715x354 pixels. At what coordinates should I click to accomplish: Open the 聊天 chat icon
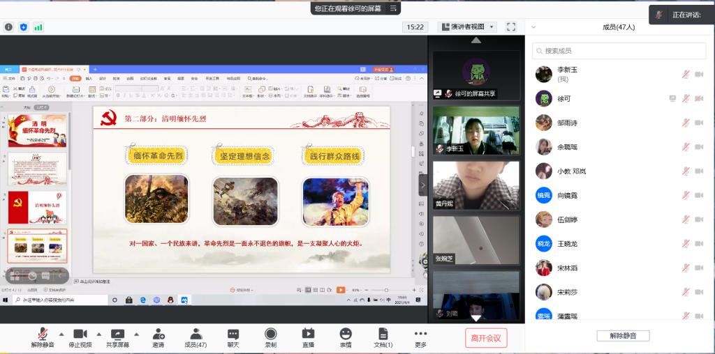pos(233,334)
